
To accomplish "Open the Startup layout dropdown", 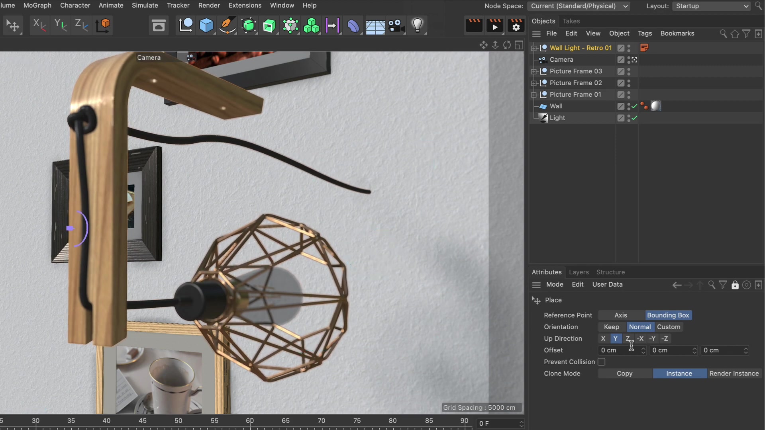I will point(711,6).
